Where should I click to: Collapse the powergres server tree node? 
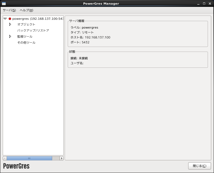pos(5,19)
